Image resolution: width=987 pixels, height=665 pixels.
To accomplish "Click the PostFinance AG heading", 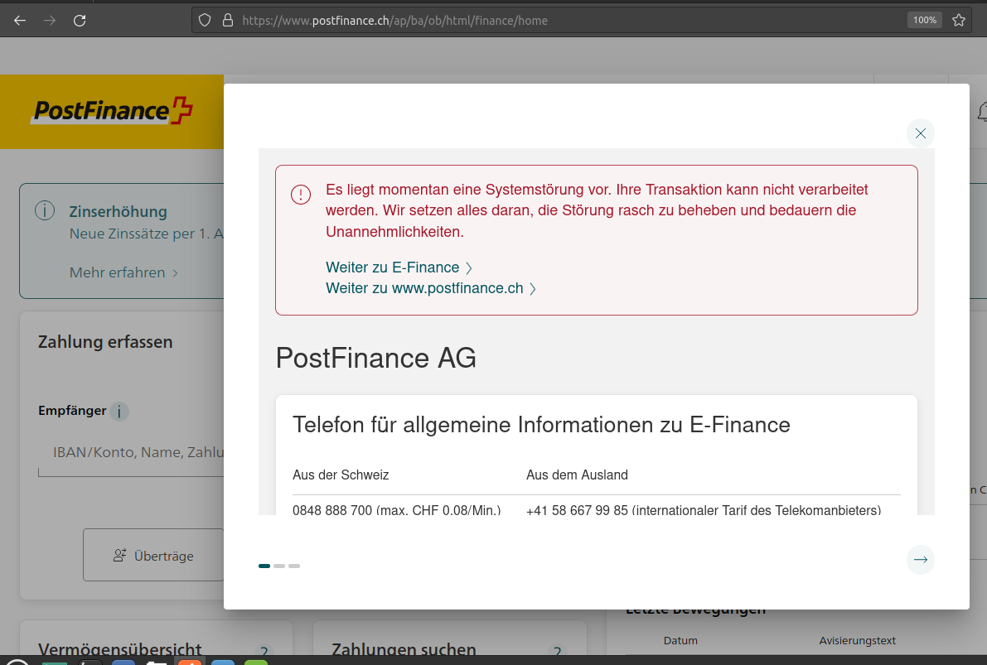I will click(x=375, y=358).
